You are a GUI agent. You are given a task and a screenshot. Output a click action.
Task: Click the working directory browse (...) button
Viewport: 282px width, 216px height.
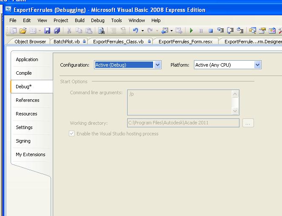pyautogui.click(x=248, y=123)
